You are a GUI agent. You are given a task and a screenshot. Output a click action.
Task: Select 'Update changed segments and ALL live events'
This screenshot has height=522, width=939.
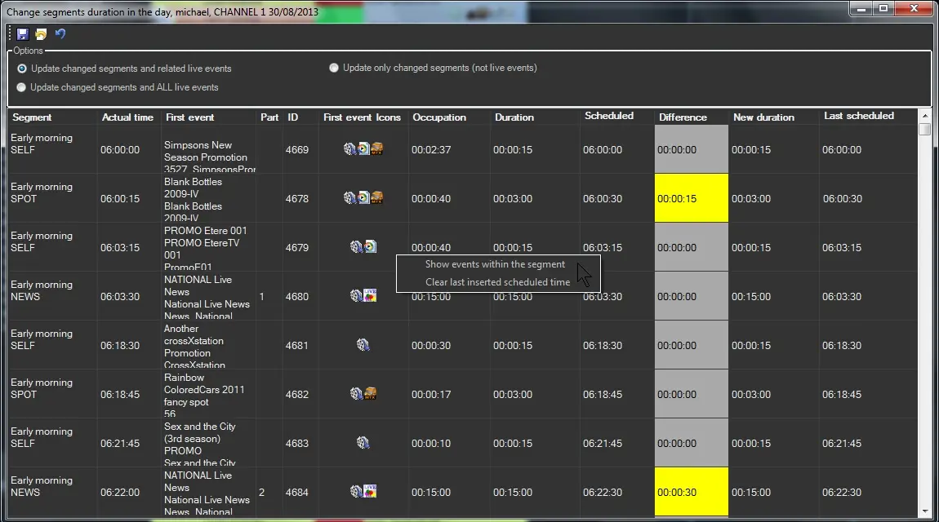pyautogui.click(x=118, y=87)
